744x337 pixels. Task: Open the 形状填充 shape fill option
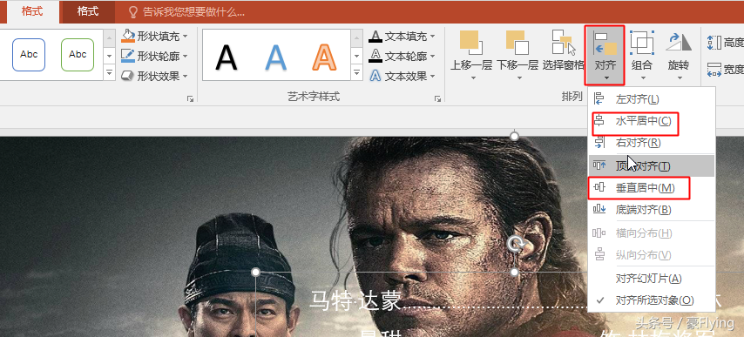click(155, 36)
